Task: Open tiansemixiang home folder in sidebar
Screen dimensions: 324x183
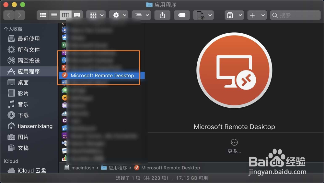Action: 29,126
